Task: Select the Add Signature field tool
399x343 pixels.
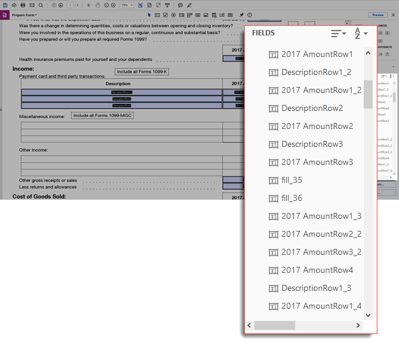Action: [222, 15]
